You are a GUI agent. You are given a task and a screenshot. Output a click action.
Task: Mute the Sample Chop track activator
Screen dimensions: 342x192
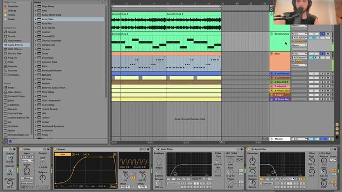tap(314, 34)
